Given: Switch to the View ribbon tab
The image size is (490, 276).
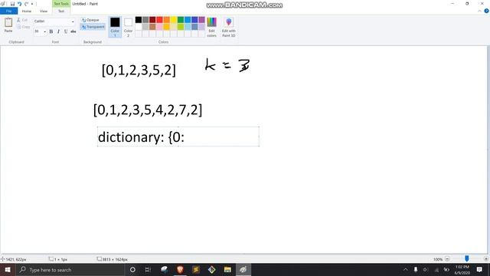Looking at the screenshot, I should tap(44, 11).
